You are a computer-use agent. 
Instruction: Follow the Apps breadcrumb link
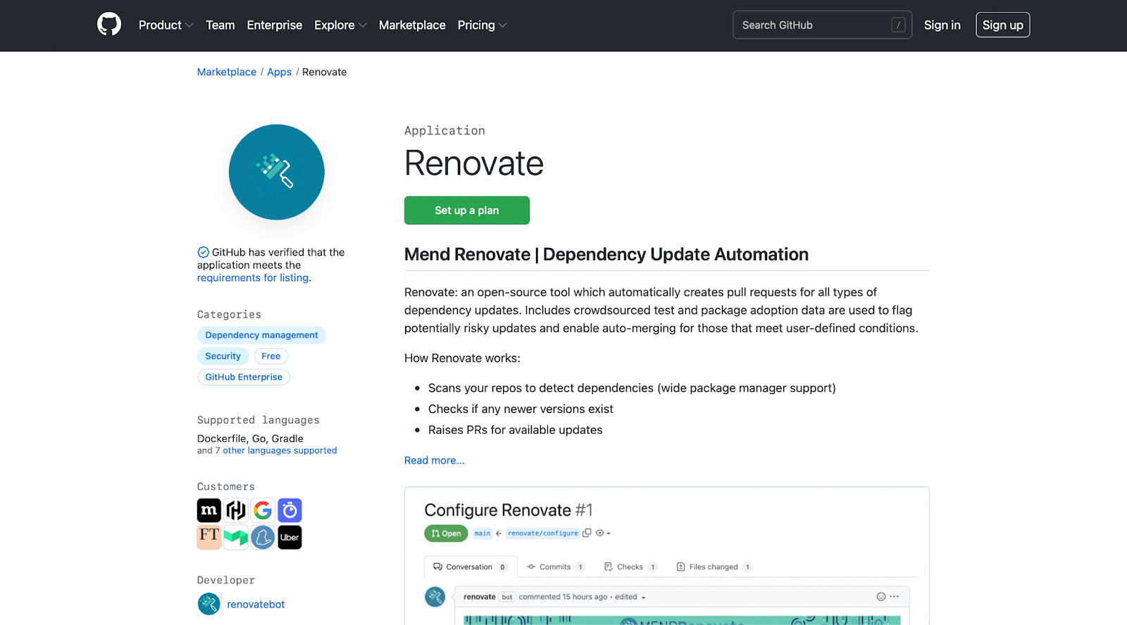click(x=279, y=72)
